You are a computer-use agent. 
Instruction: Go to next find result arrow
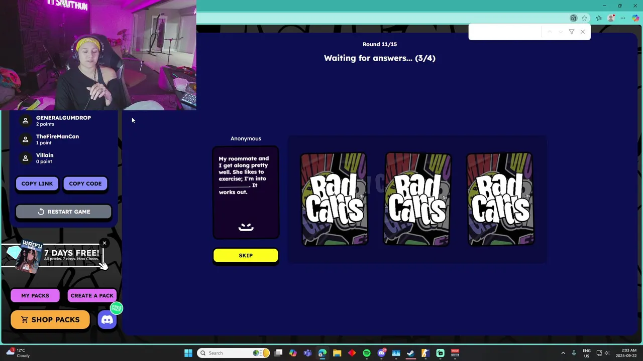coord(561,32)
